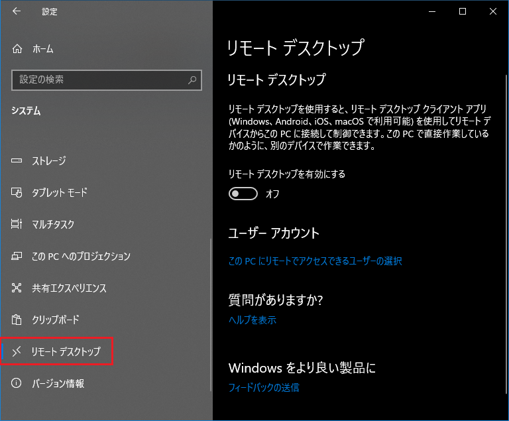
Task: Click the Clipboard icon
Action: [18, 320]
